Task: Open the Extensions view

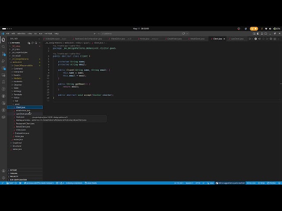Action: 4,68
